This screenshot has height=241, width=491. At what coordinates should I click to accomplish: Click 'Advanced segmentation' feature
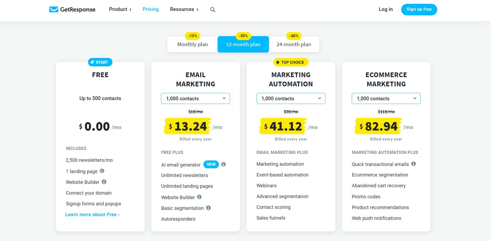click(282, 196)
